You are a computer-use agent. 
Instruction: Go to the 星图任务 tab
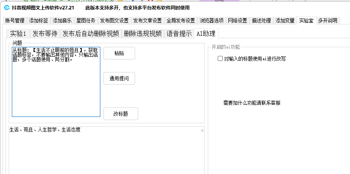[x=86, y=20]
